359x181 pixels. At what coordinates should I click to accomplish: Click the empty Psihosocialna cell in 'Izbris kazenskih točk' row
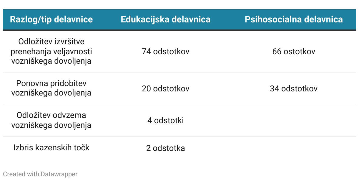[294, 148]
